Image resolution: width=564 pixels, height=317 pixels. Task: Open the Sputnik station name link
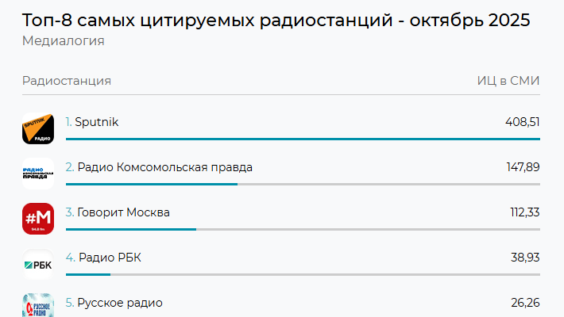pos(96,122)
